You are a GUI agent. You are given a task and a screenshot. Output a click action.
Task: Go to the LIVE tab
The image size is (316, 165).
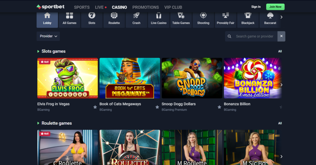click(x=101, y=7)
